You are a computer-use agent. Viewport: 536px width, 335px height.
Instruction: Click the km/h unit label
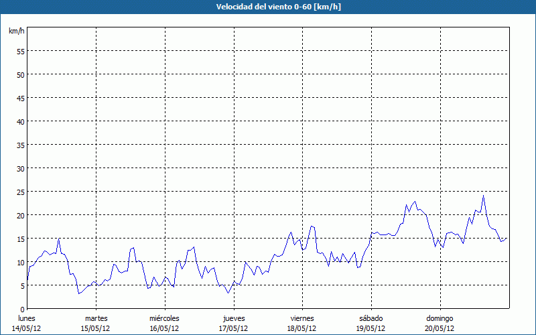coord(16,31)
